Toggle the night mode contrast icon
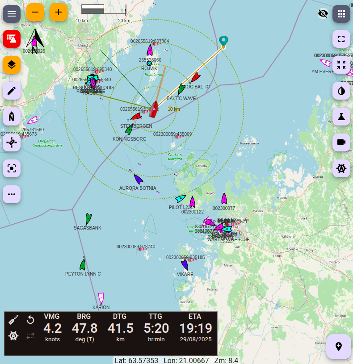The image size is (353, 364). point(341,91)
